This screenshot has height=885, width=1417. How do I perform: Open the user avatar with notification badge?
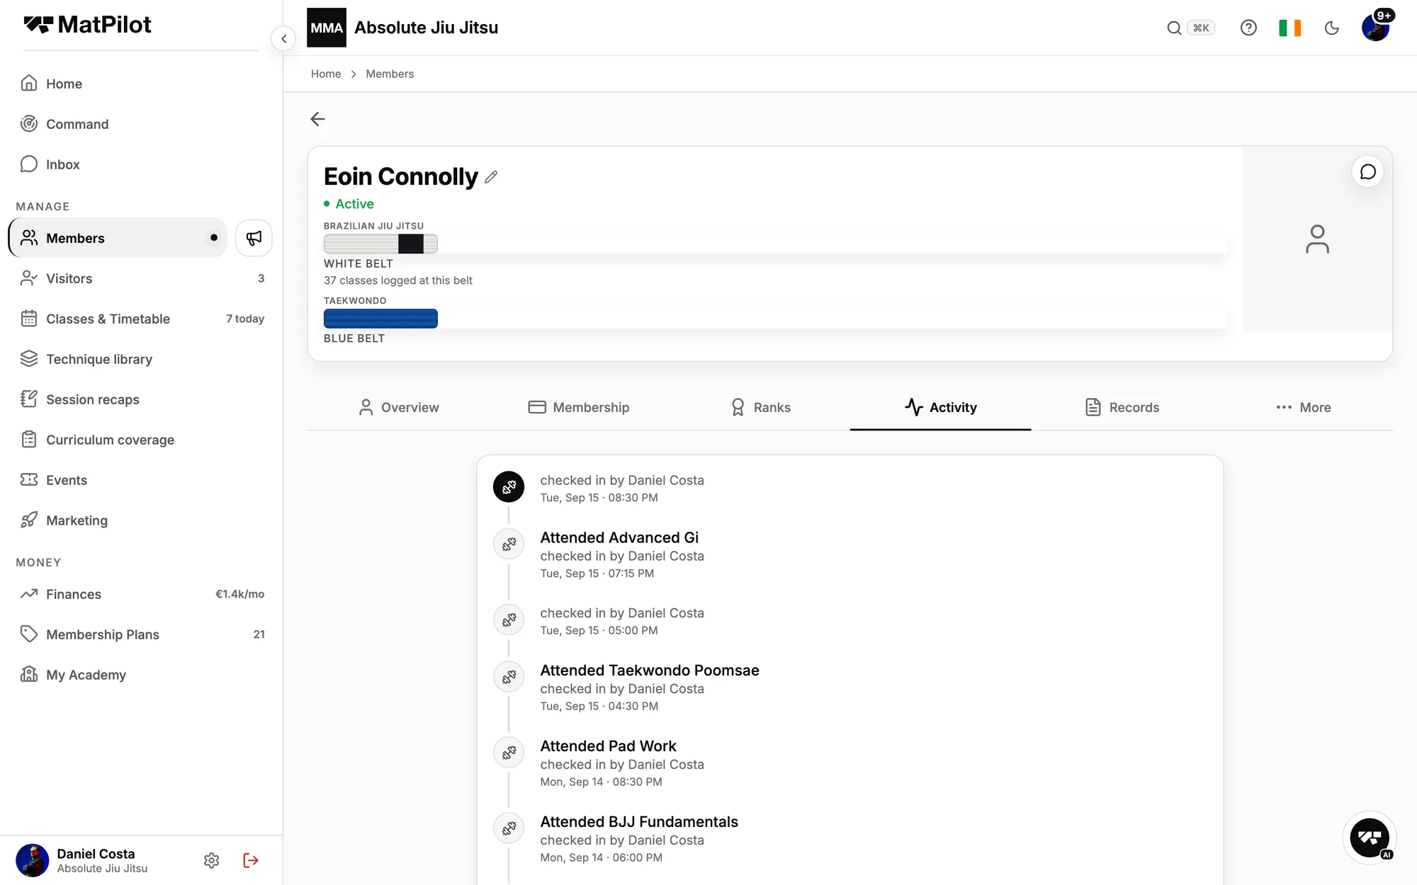1376,28
